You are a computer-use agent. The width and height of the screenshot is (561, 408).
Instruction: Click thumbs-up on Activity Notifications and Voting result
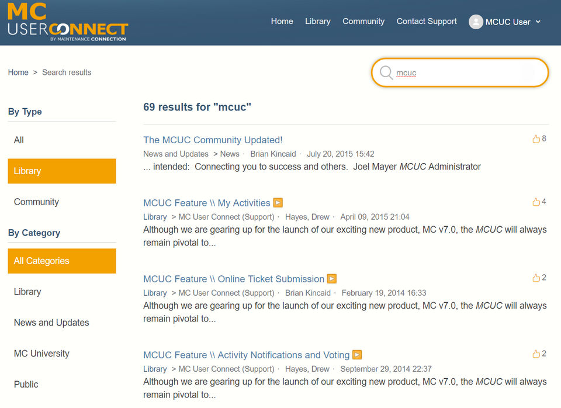(x=536, y=354)
